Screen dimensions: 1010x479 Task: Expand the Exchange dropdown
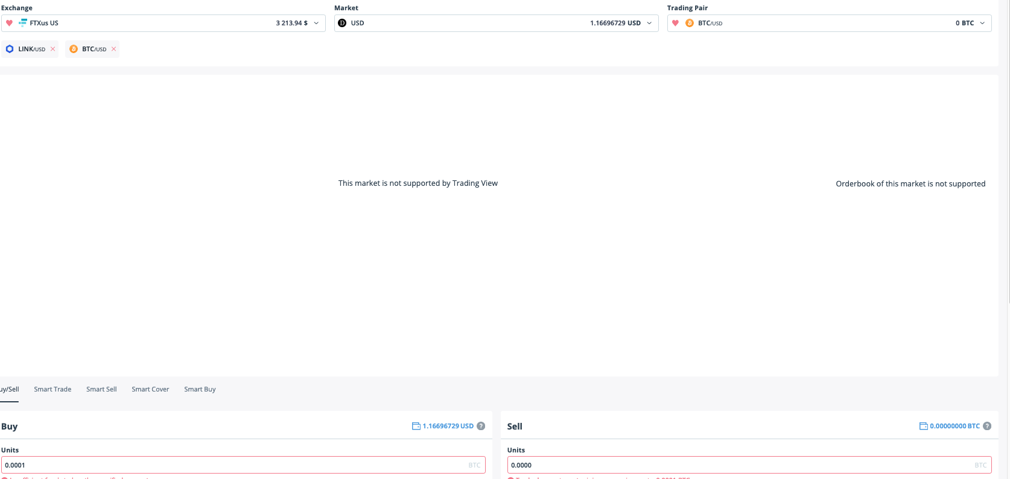[x=316, y=23]
